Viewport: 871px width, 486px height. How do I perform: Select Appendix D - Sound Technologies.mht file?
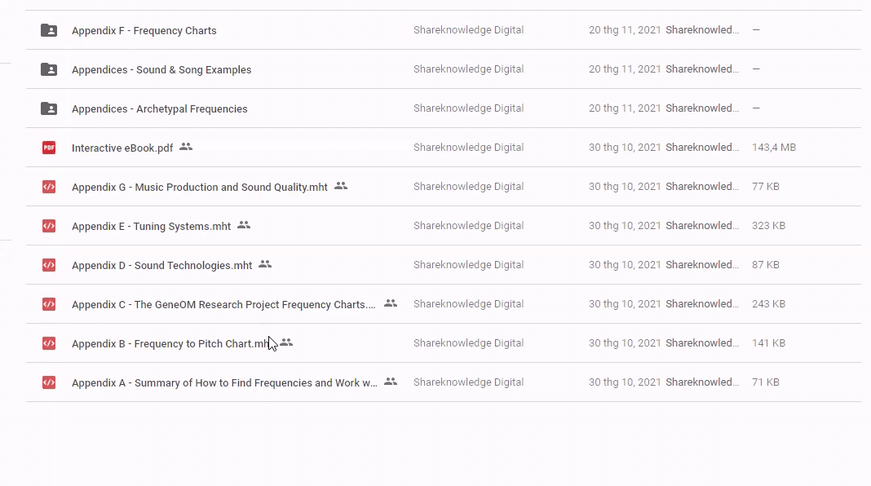click(x=161, y=266)
